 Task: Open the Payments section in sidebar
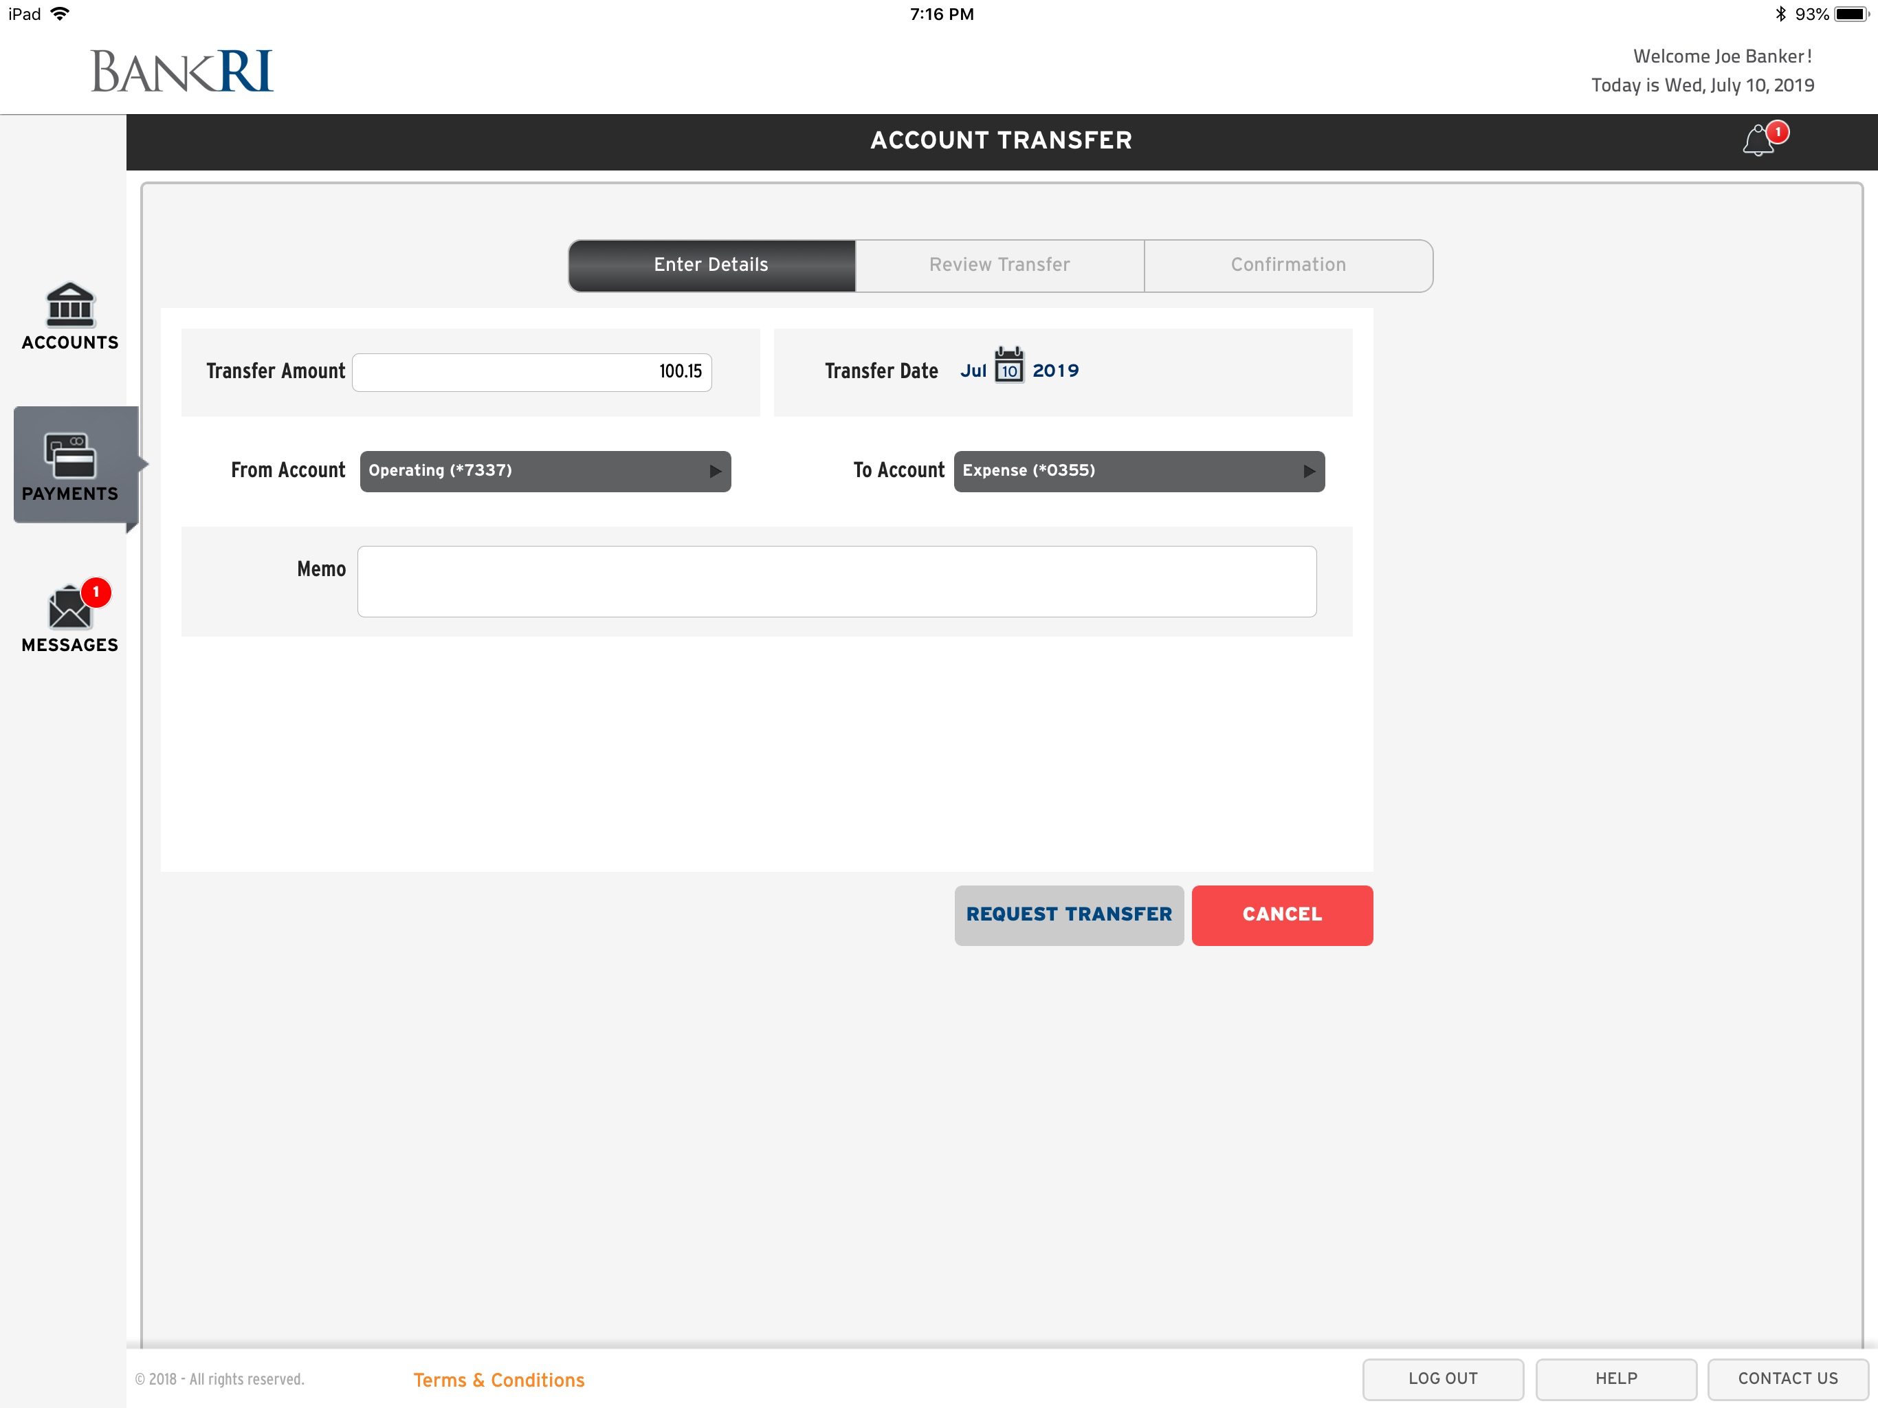point(75,465)
